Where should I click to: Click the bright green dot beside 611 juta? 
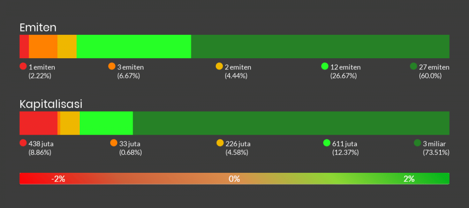tap(327, 143)
